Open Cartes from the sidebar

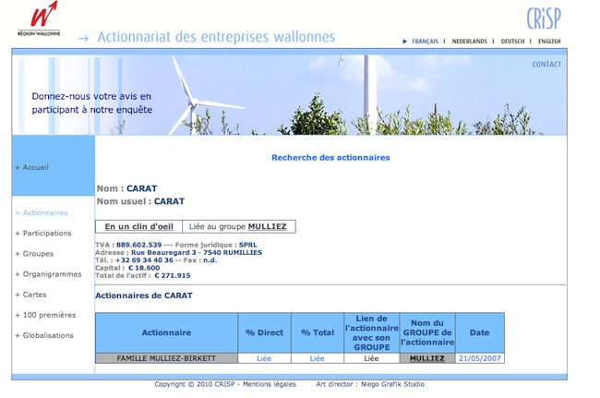[34, 295]
